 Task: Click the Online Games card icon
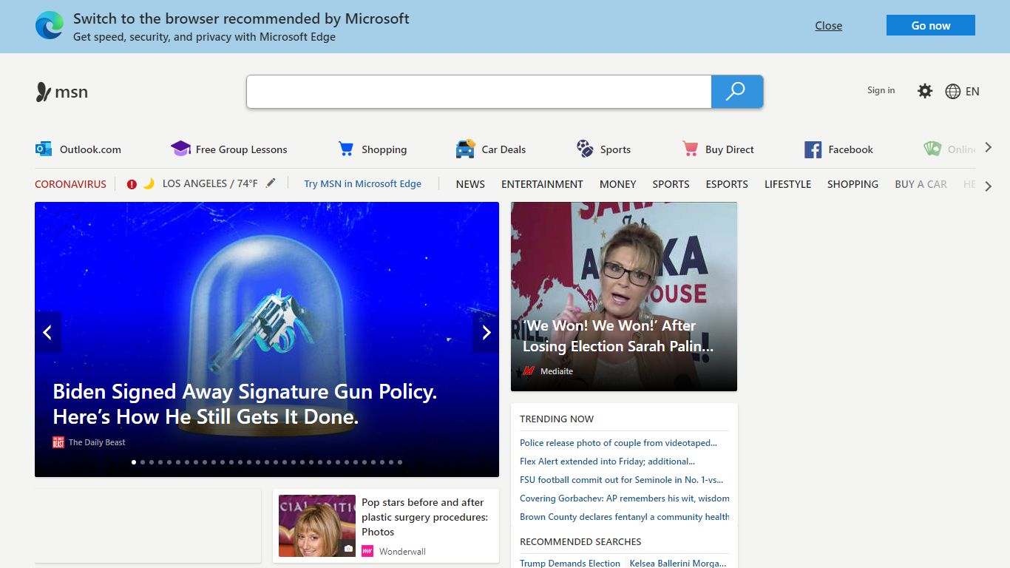932,149
